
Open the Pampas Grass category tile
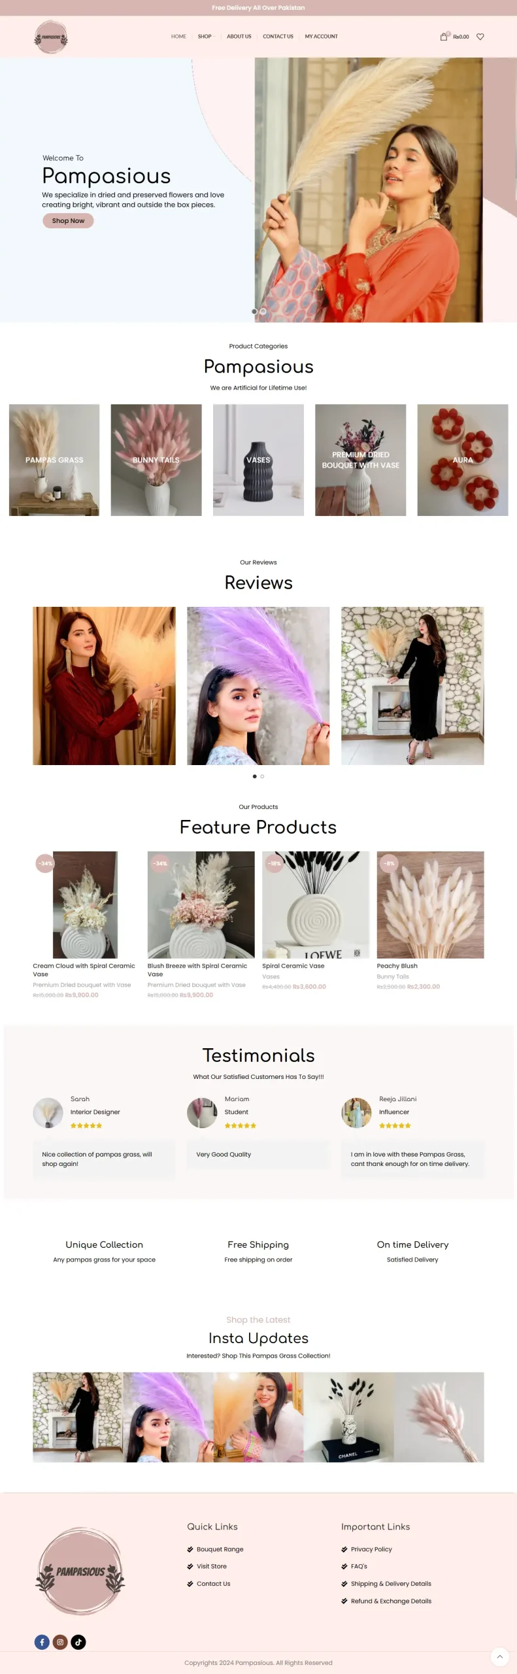coord(54,460)
